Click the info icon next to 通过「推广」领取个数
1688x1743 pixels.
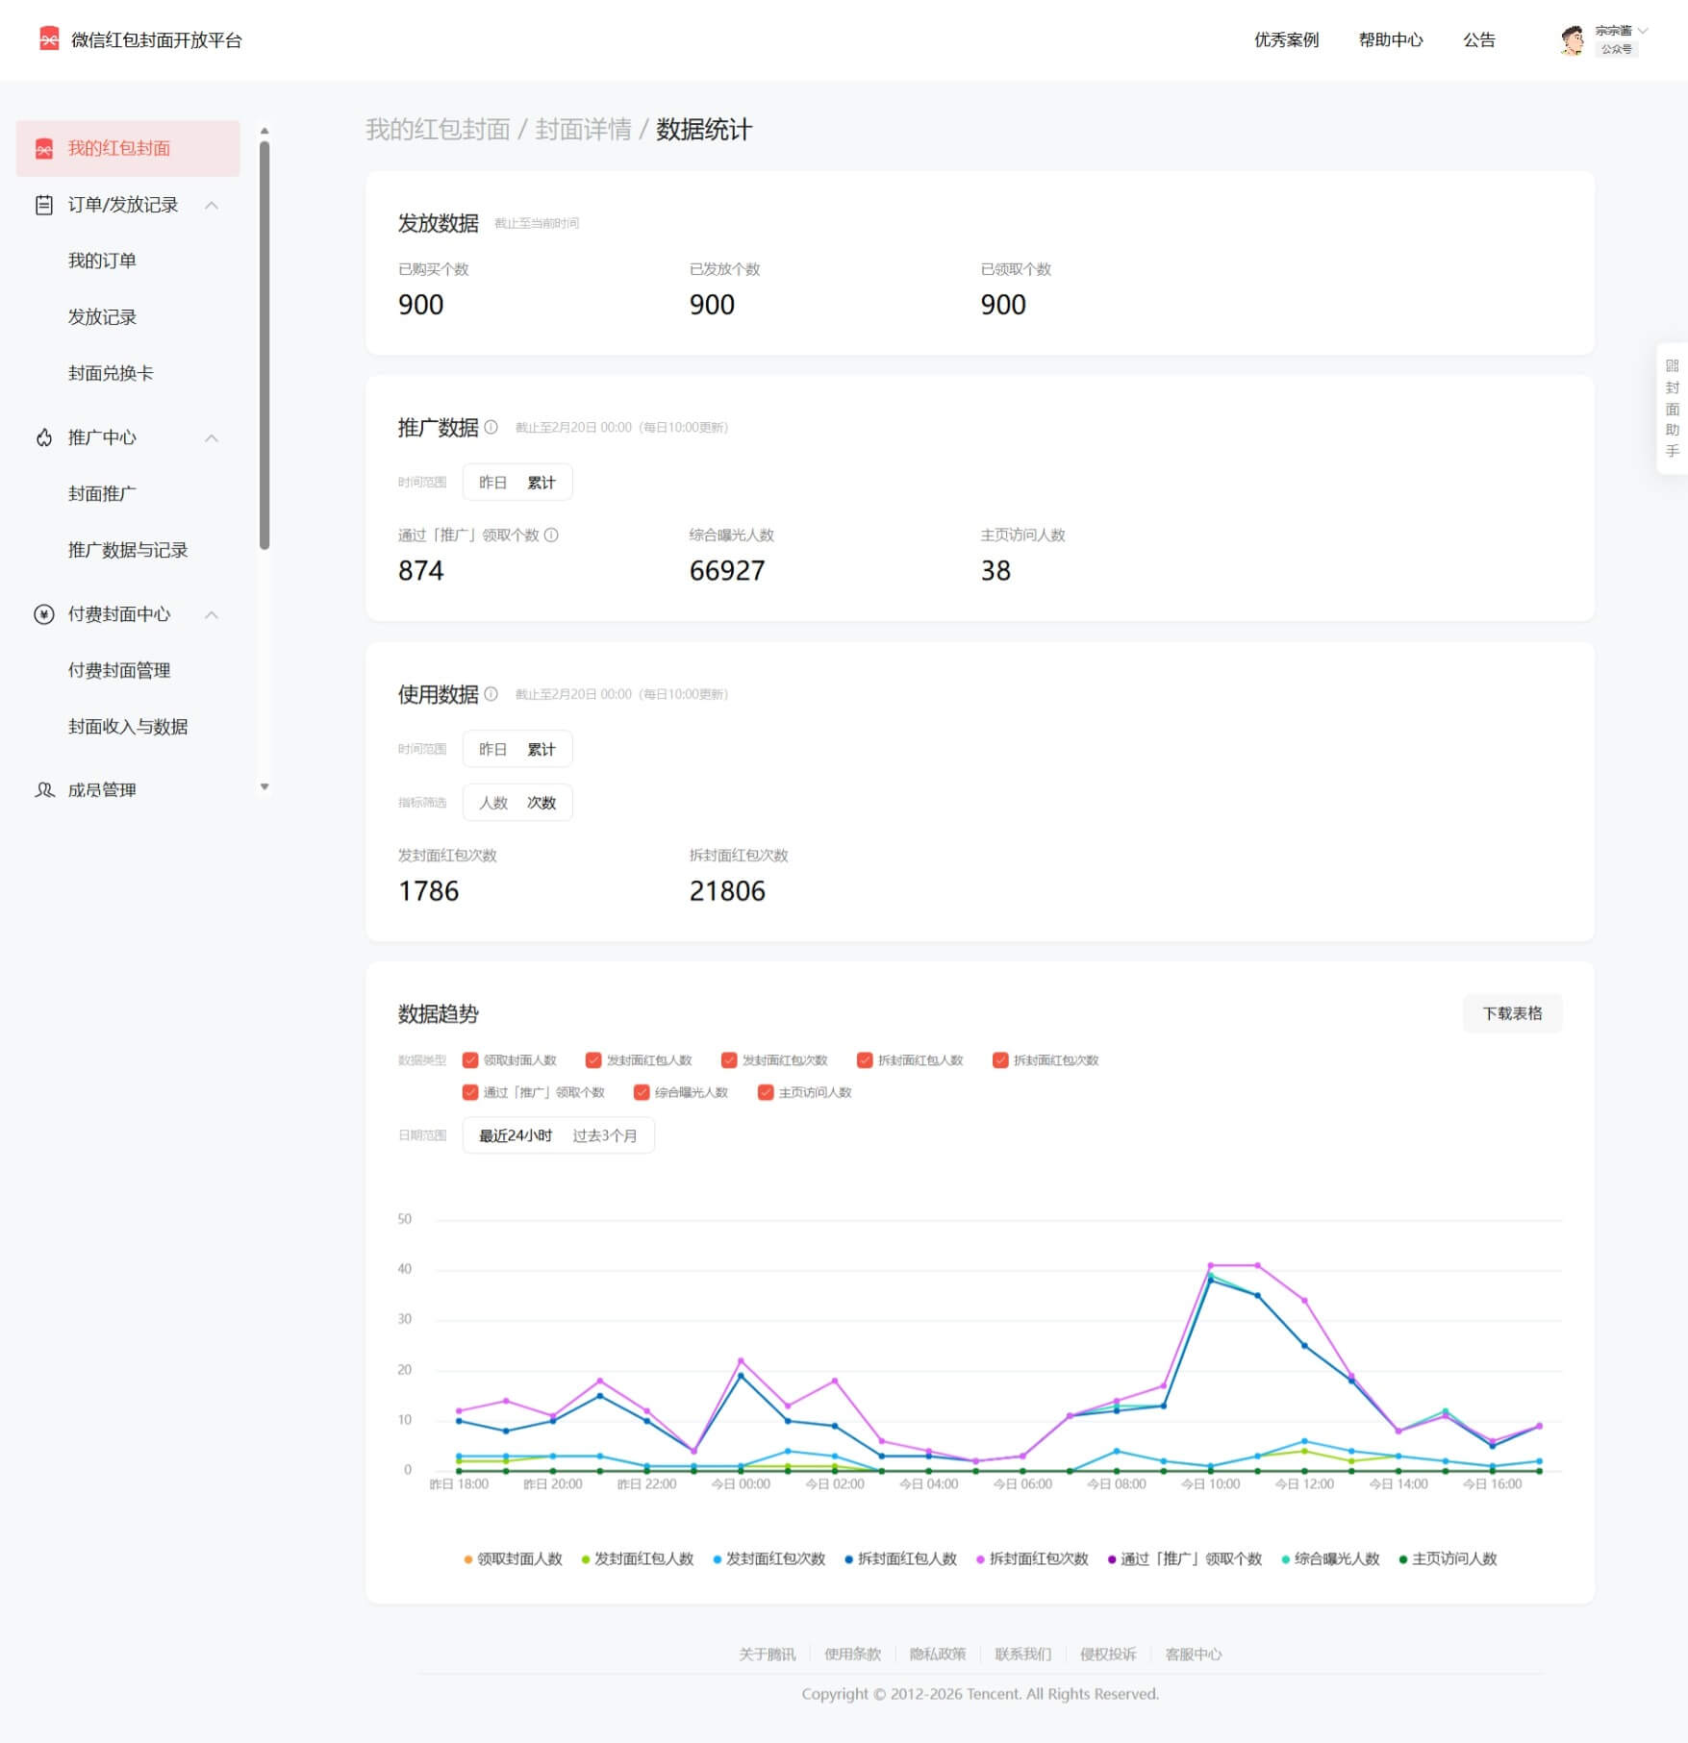click(551, 535)
